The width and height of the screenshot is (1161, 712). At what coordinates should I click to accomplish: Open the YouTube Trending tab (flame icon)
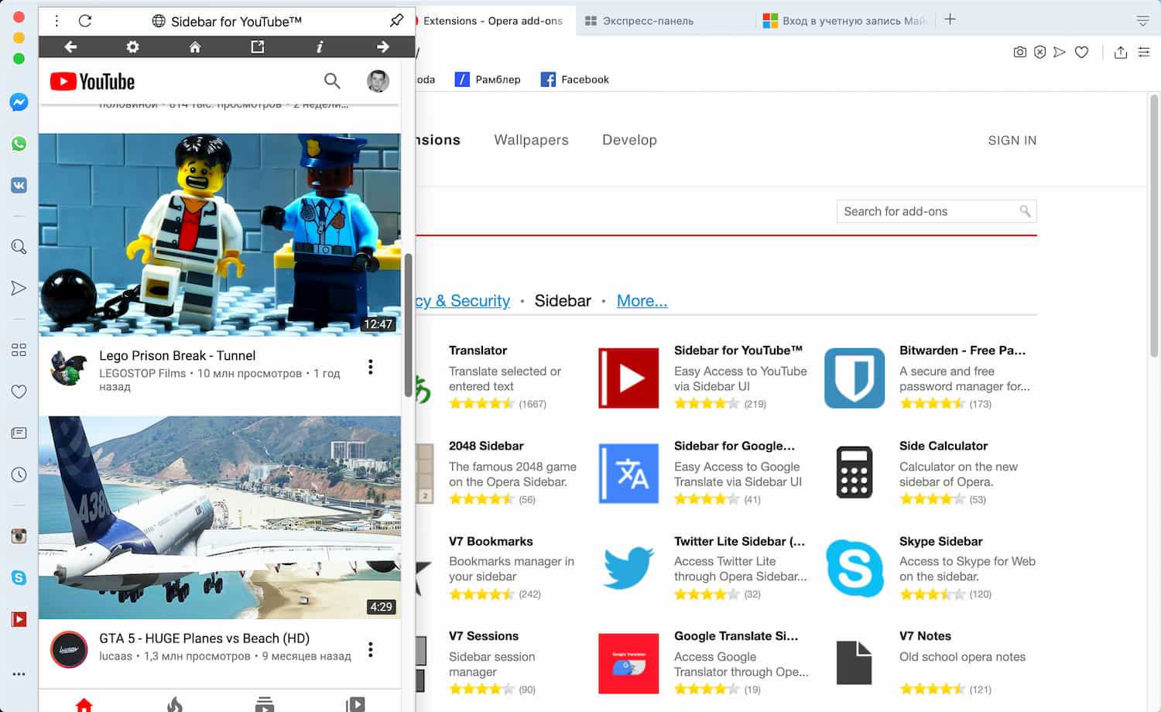[175, 703]
